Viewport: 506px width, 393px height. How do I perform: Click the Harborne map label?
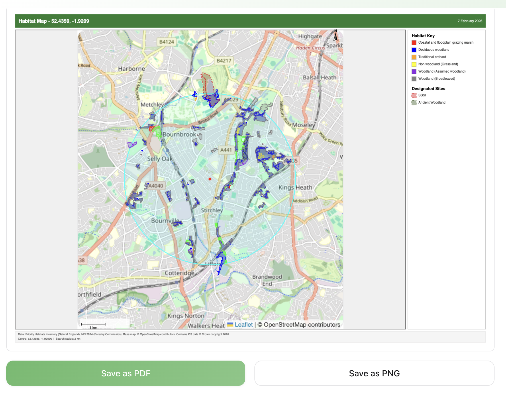[132, 69]
